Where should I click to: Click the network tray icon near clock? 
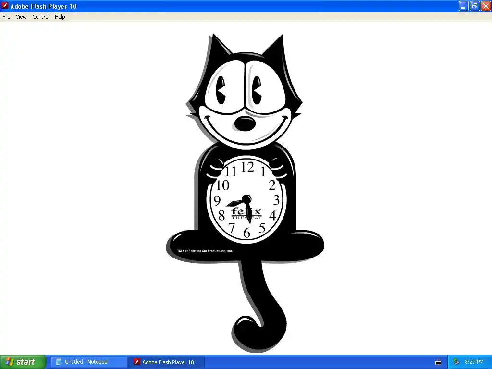click(x=456, y=362)
